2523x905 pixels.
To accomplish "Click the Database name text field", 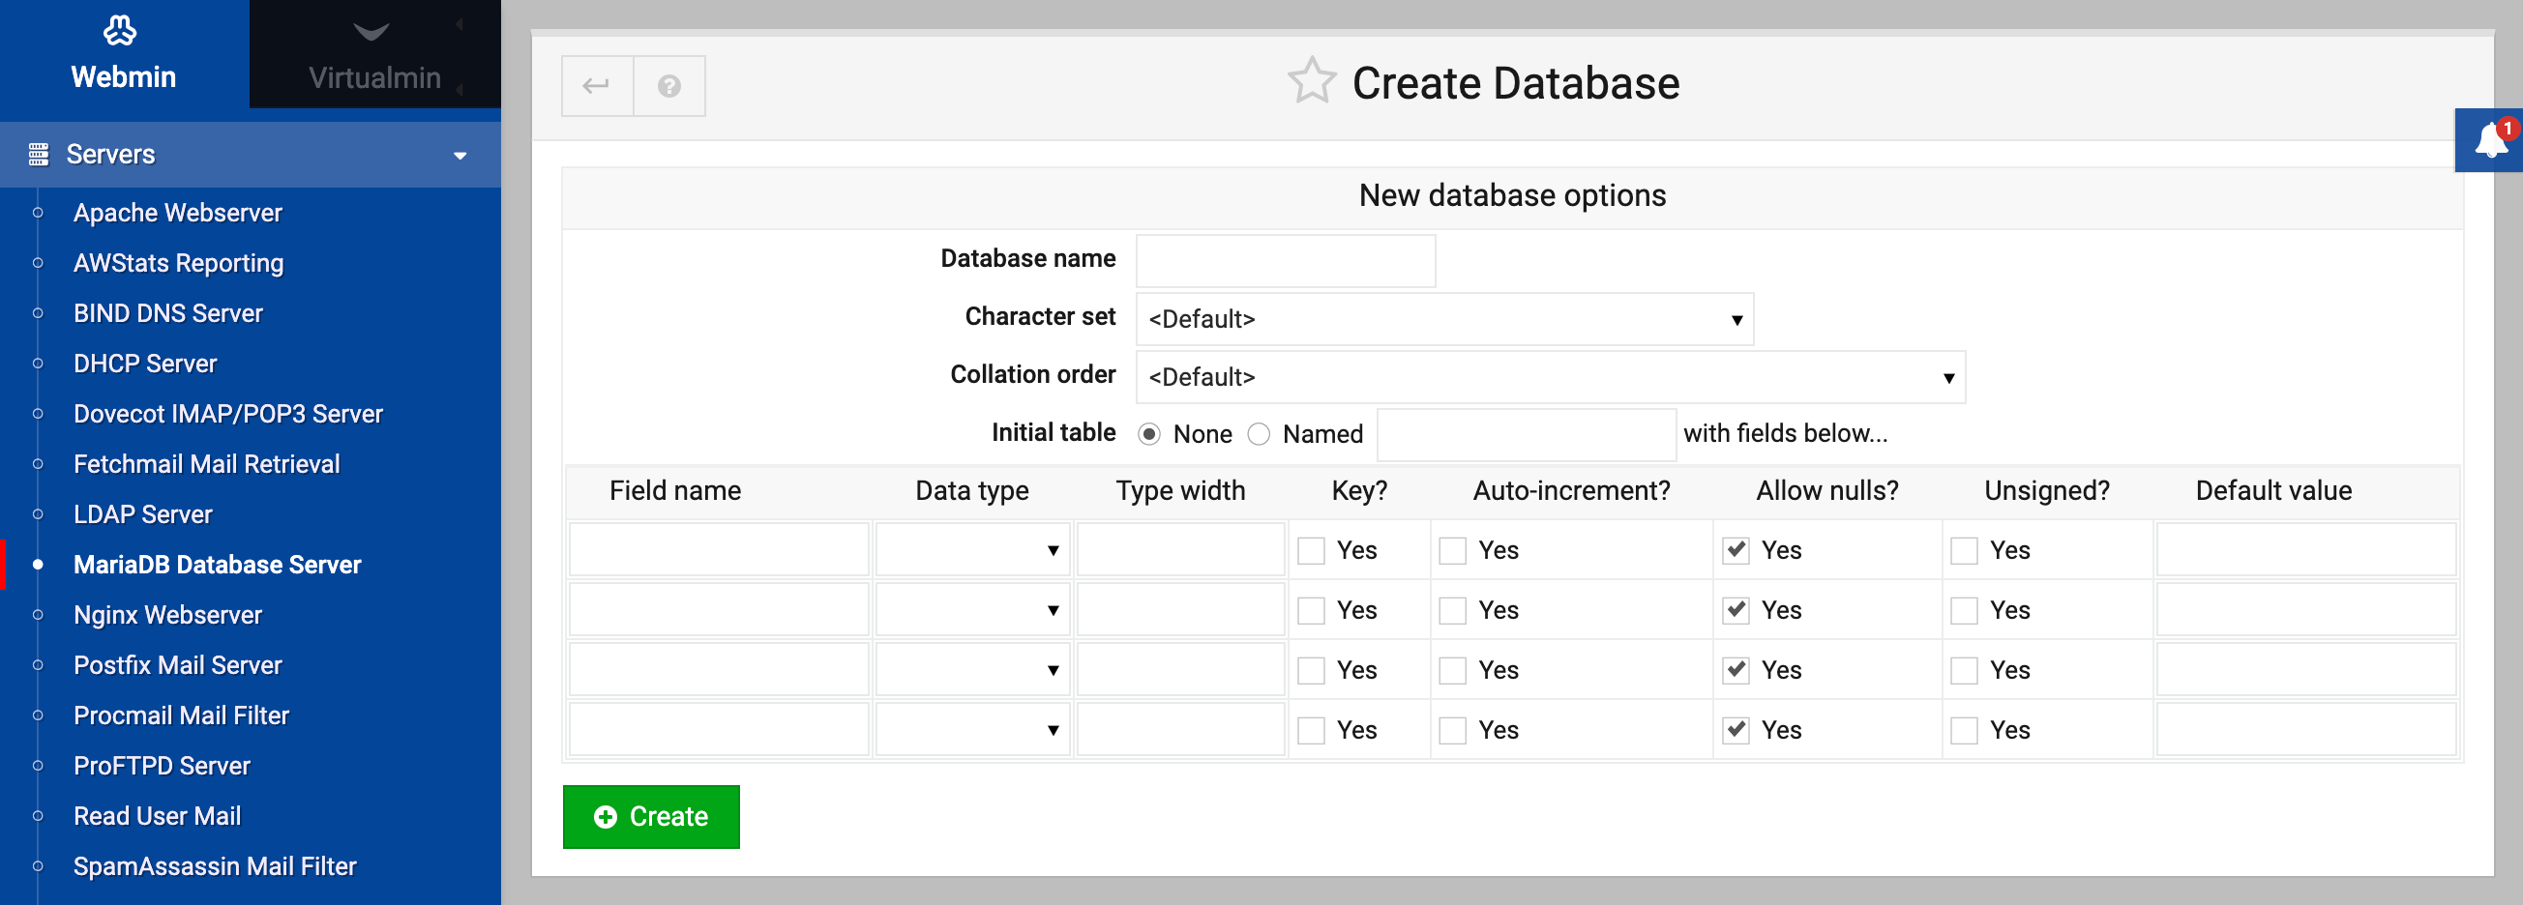I will [1285, 260].
